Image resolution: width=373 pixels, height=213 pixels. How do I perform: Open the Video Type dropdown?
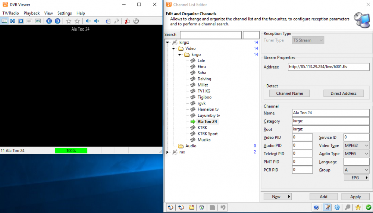(356, 145)
